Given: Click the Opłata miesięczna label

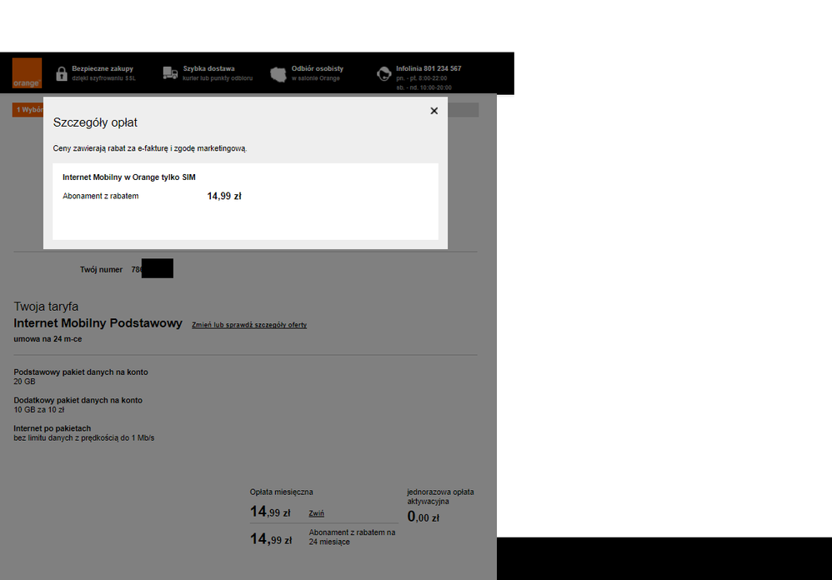Looking at the screenshot, I should [x=281, y=492].
